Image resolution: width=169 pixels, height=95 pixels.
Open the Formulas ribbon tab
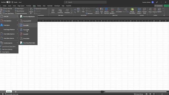(29, 6)
